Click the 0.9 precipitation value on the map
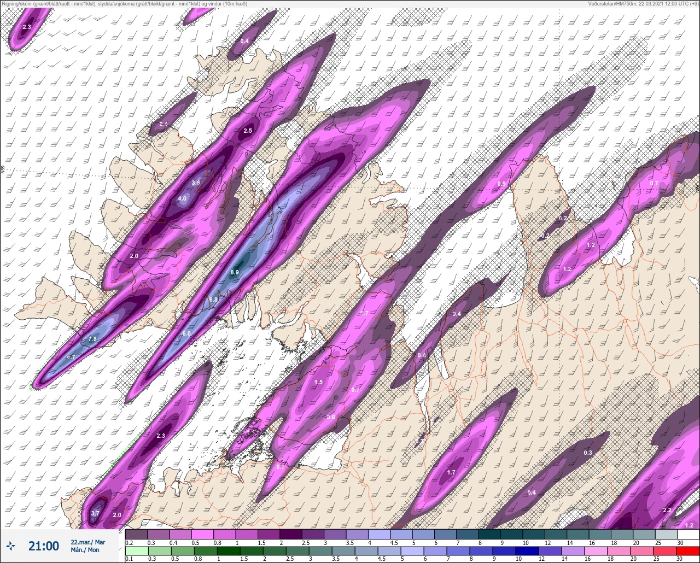 (x=501, y=184)
